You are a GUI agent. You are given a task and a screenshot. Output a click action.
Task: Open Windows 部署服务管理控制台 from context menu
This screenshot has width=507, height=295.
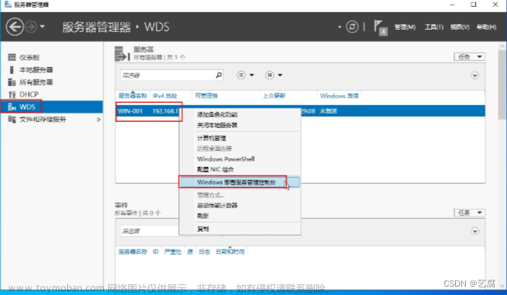(240, 182)
